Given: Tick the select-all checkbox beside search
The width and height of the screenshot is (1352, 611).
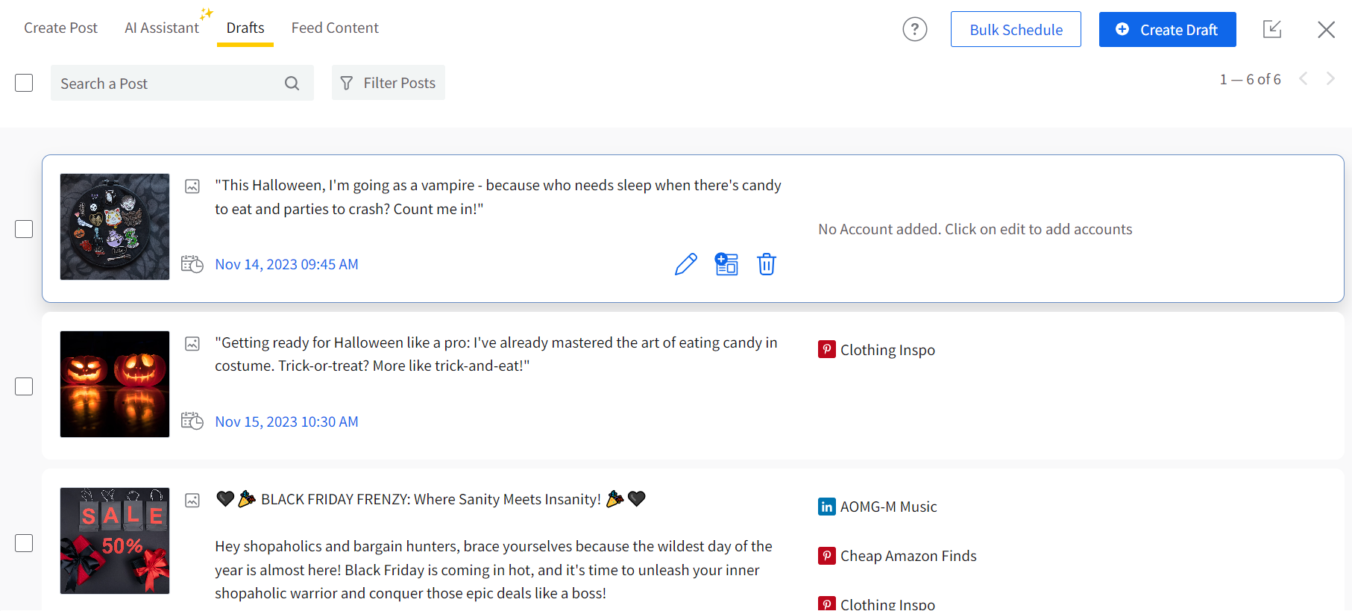Looking at the screenshot, I should (24, 83).
